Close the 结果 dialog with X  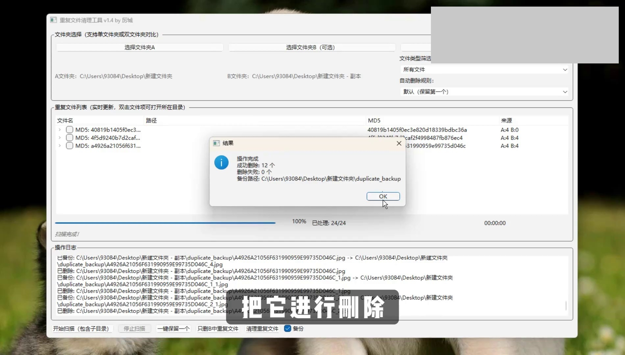coord(399,143)
